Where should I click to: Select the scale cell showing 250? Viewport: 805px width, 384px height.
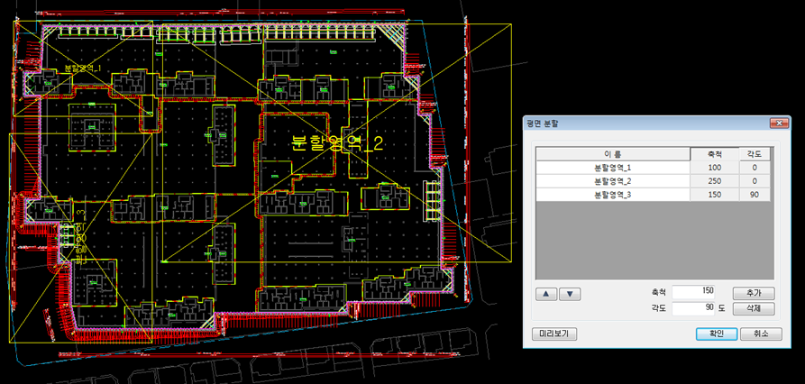(x=714, y=181)
